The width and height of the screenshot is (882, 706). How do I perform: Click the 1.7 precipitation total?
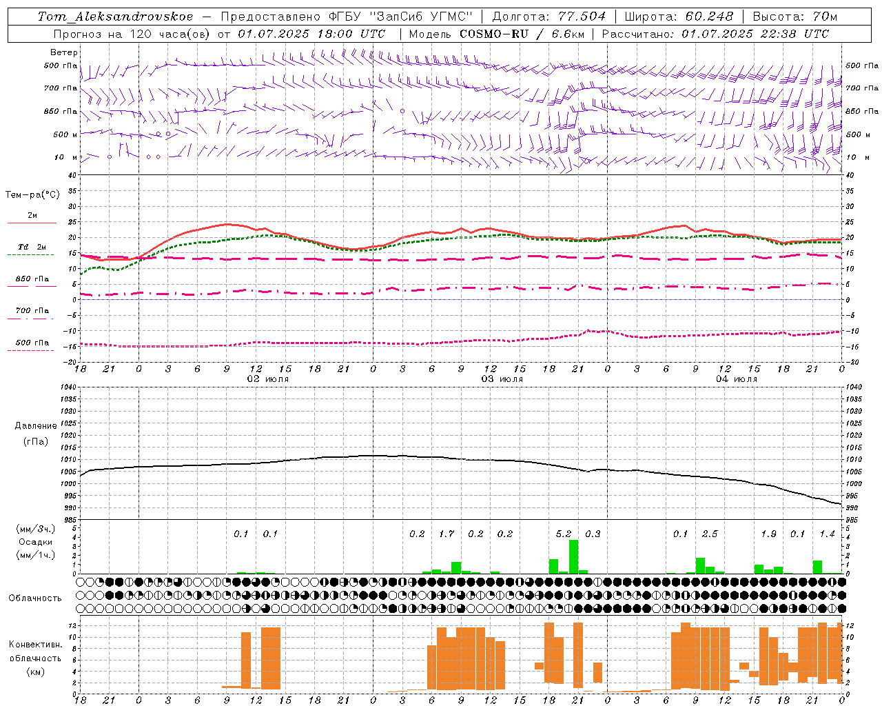(x=447, y=534)
